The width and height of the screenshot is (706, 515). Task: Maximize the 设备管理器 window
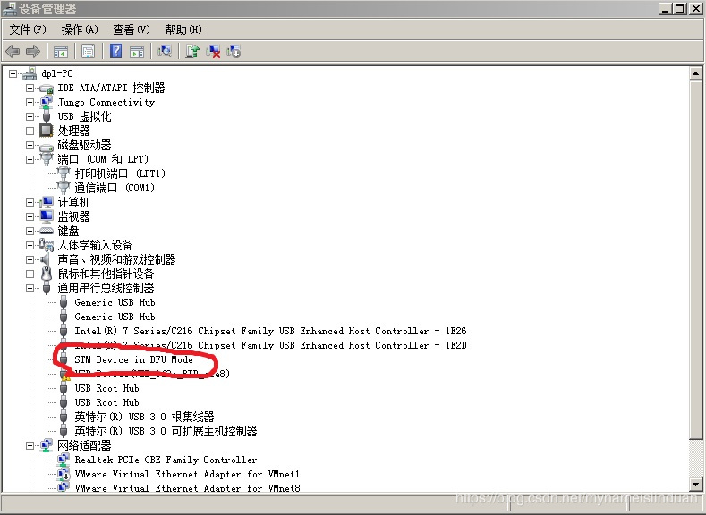click(x=680, y=8)
